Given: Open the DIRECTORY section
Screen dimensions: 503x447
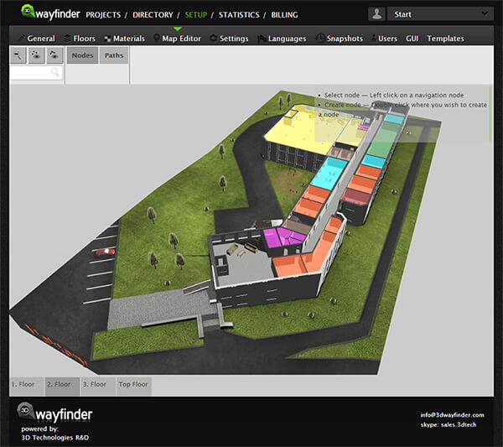Looking at the screenshot, I should click(153, 15).
